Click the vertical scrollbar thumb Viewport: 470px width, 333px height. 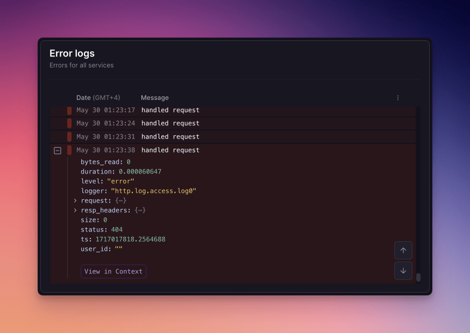418,277
